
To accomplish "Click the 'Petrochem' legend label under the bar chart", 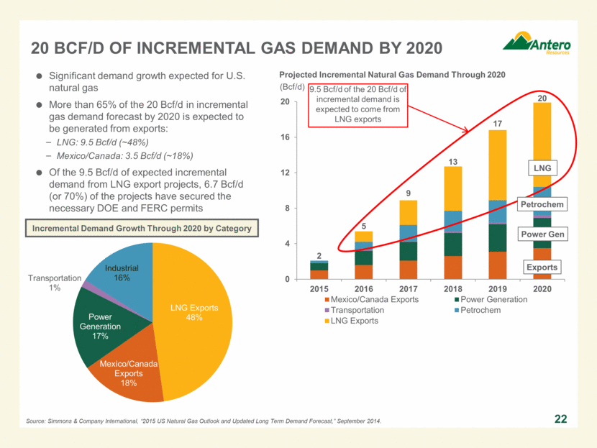I will (x=480, y=310).
